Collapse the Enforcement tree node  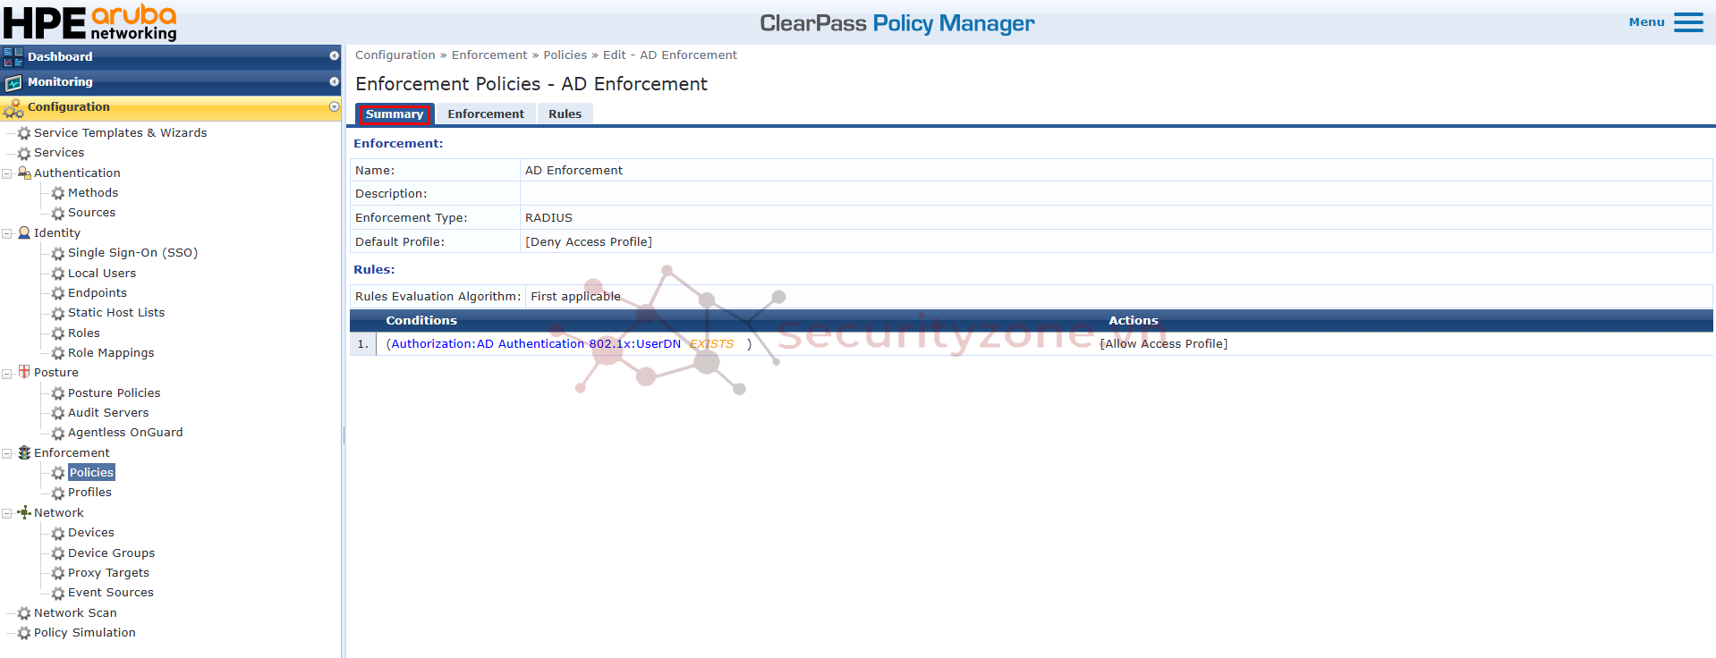coord(7,453)
